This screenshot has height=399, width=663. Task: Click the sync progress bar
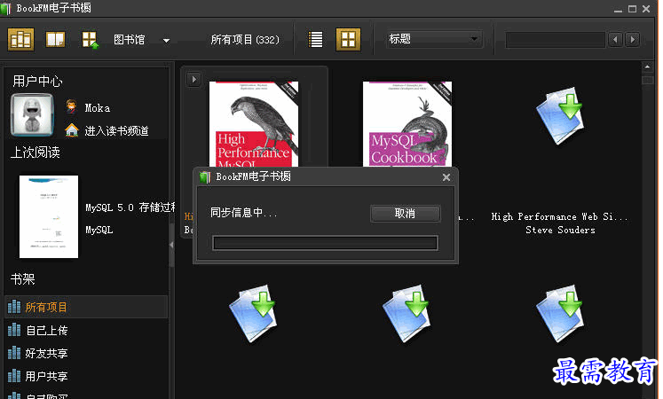(325, 243)
